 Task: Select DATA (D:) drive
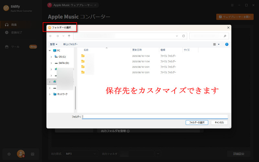[x=62, y=63]
